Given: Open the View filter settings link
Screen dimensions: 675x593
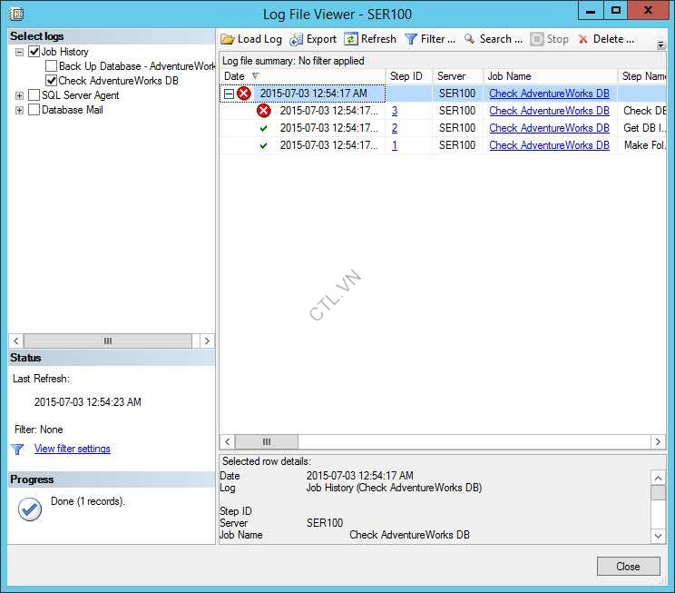Looking at the screenshot, I should [x=72, y=449].
